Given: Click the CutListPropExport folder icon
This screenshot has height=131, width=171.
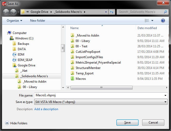Looking at the screenshot, I should (x=72, y=51).
